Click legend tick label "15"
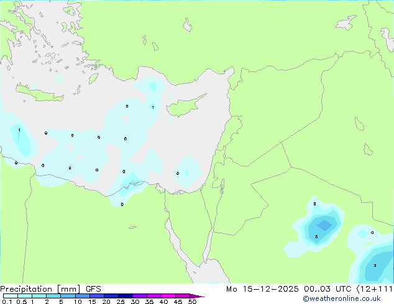Viewport: 394px width, 304px height. [92, 302]
